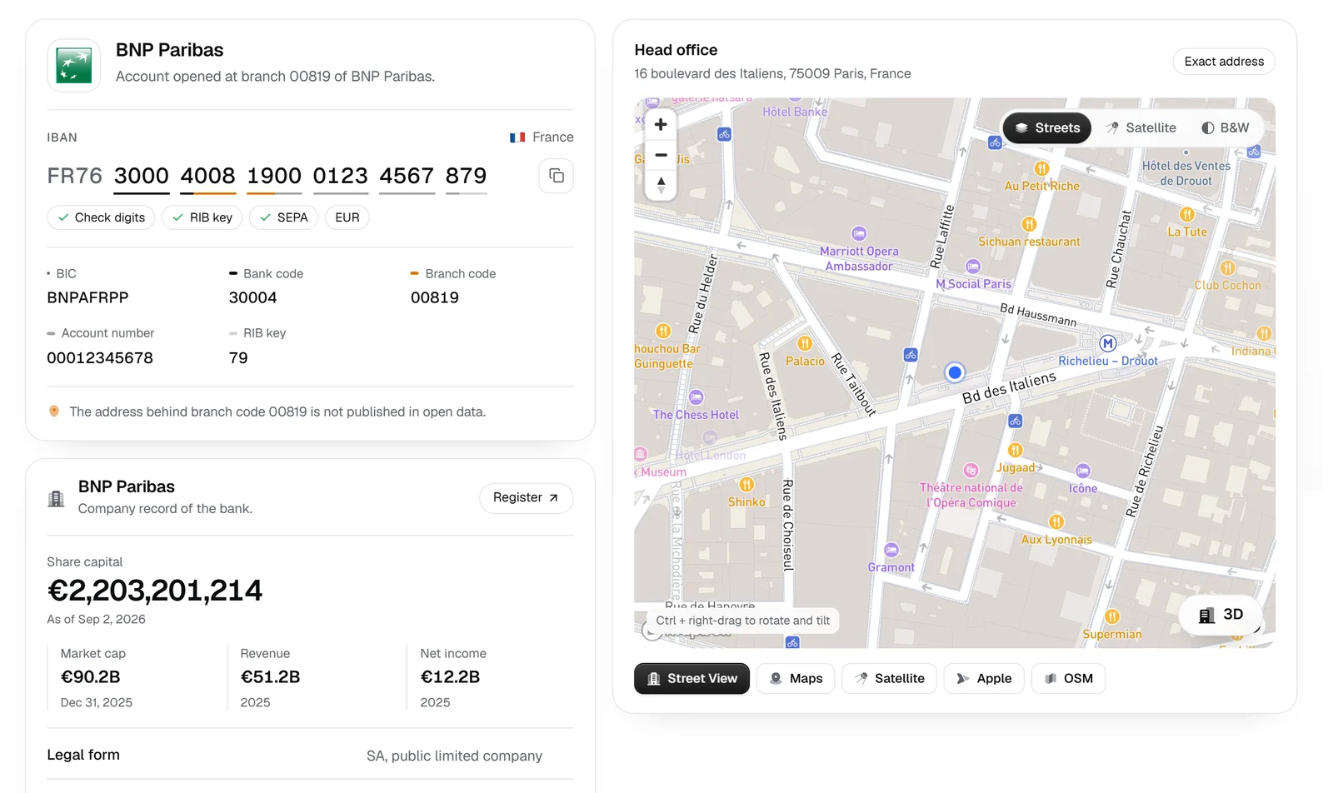Zoom out on the map

(x=661, y=155)
